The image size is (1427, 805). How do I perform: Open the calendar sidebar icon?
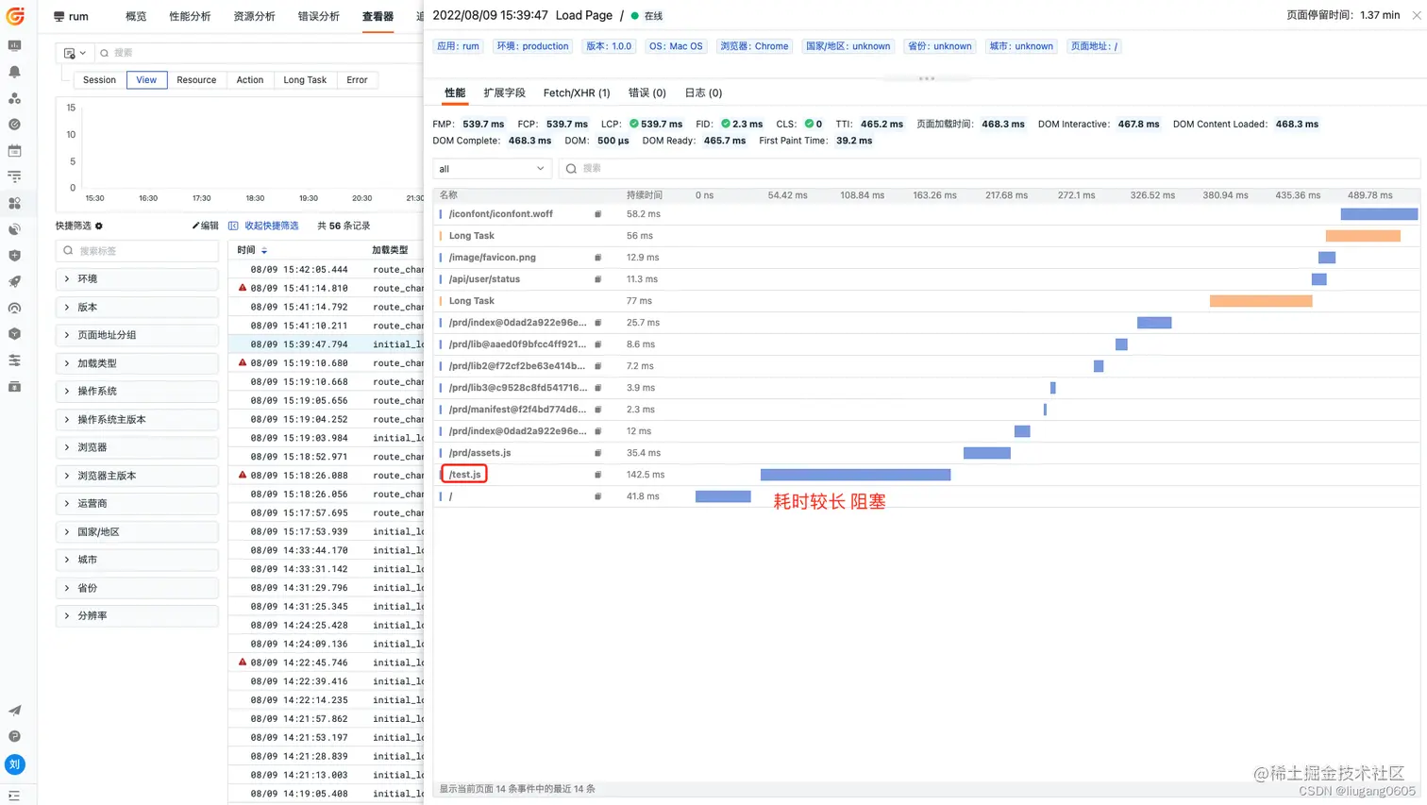click(x=15, y=151)
